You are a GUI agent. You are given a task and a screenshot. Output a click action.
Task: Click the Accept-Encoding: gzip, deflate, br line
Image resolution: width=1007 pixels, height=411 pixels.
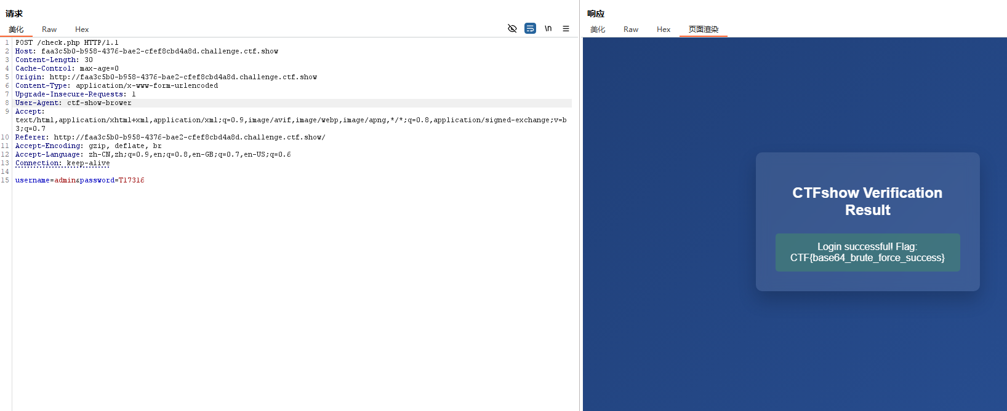point(89,146)
